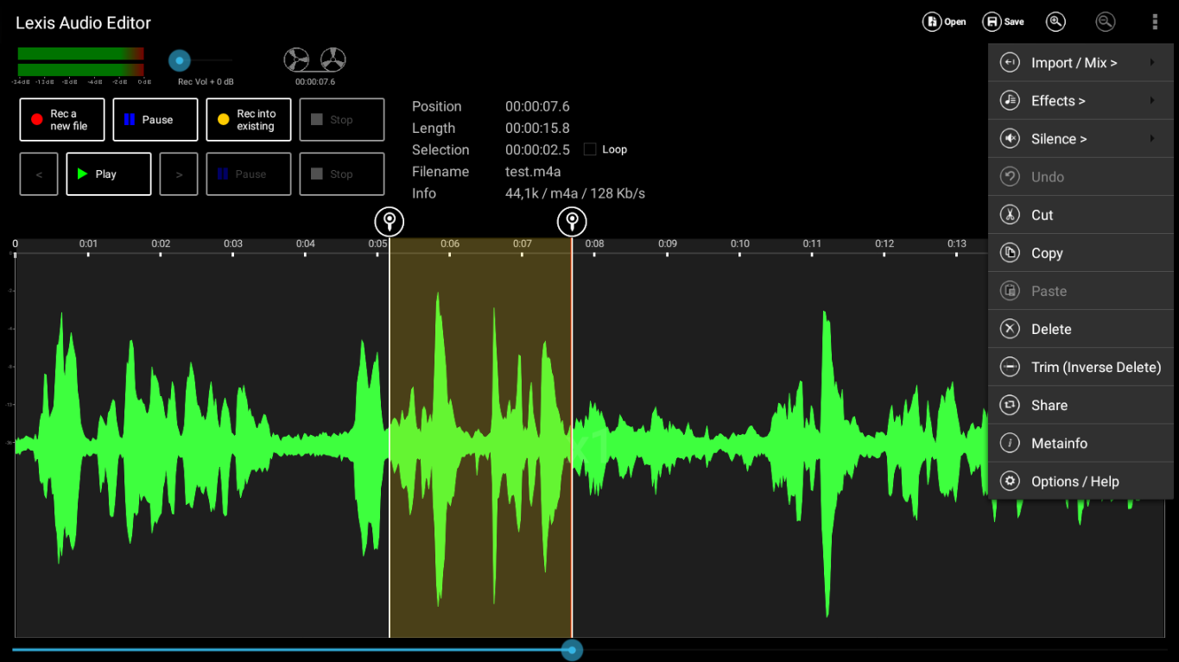Enable Loop checkbox for selection
This screenshot has width=1179, height=662.
(x=590, y=149)
